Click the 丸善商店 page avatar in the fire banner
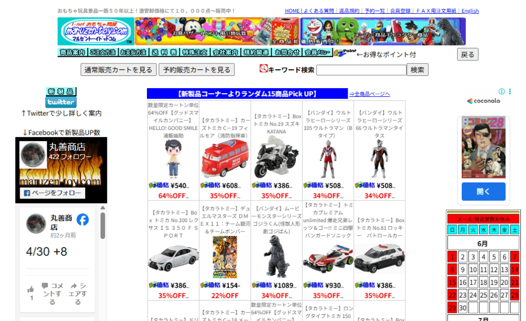Screen dimensions: 526x321 33,155
